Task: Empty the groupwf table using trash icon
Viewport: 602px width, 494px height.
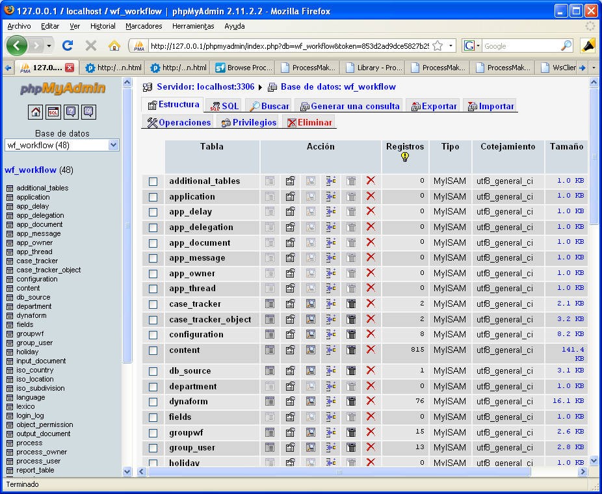Action: pos(351,432)
